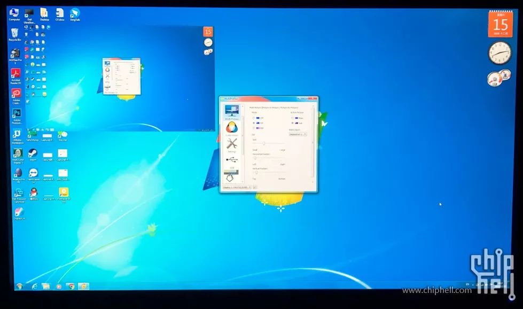Open Google Chrome from the taskbar
This screenshot has height=309, width=523.
coord(72,287)
